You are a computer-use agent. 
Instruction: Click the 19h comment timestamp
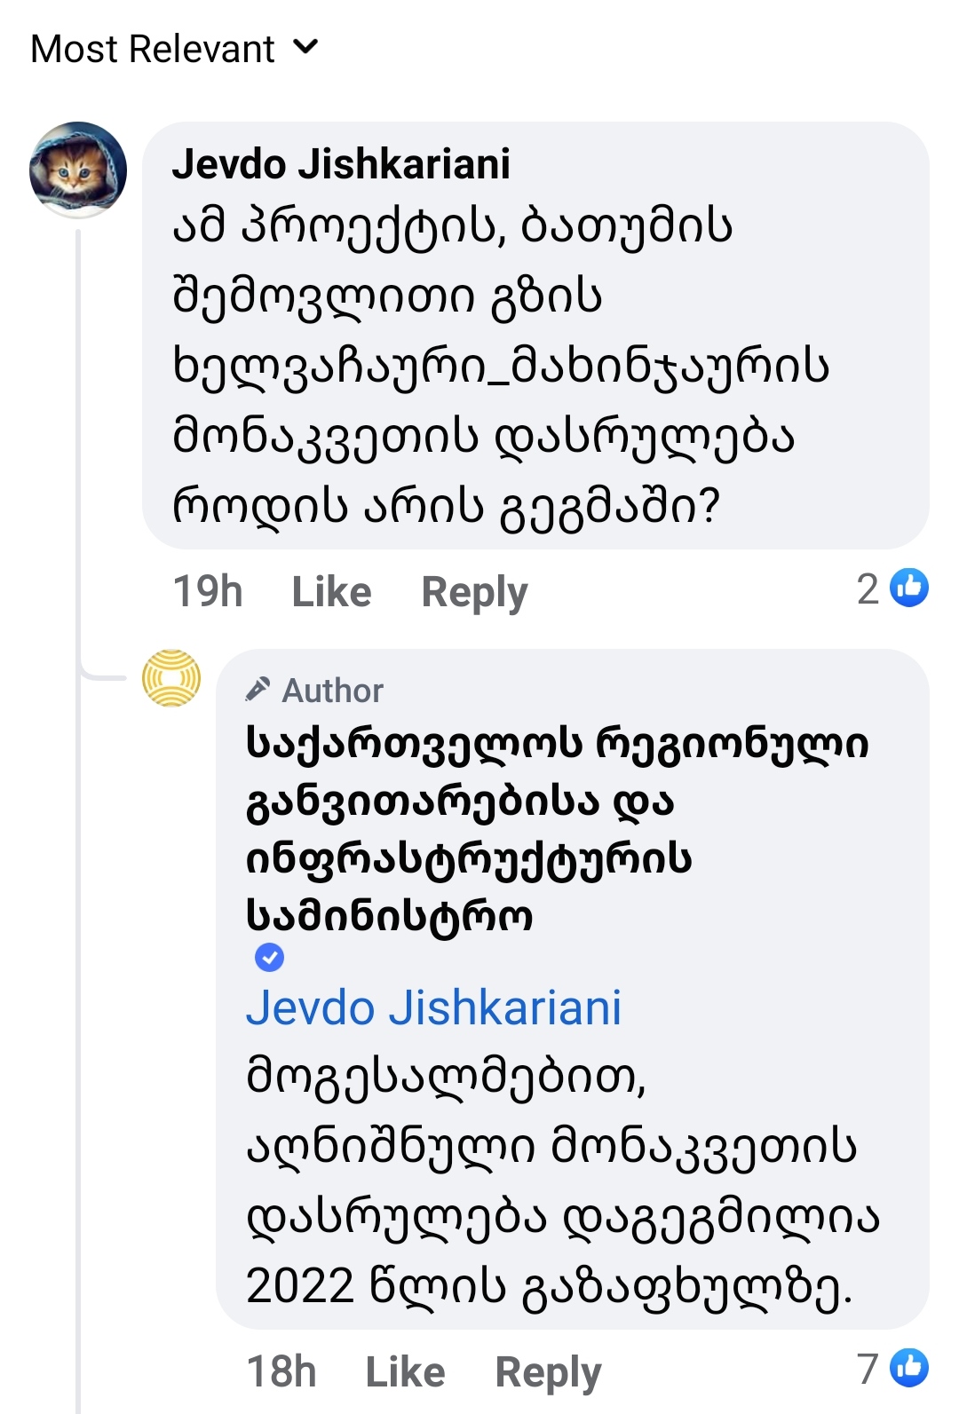pyautogui.click(x=207, y=591)
